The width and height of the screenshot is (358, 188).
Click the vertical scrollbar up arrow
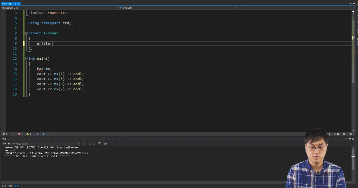[x=353, y=15]
